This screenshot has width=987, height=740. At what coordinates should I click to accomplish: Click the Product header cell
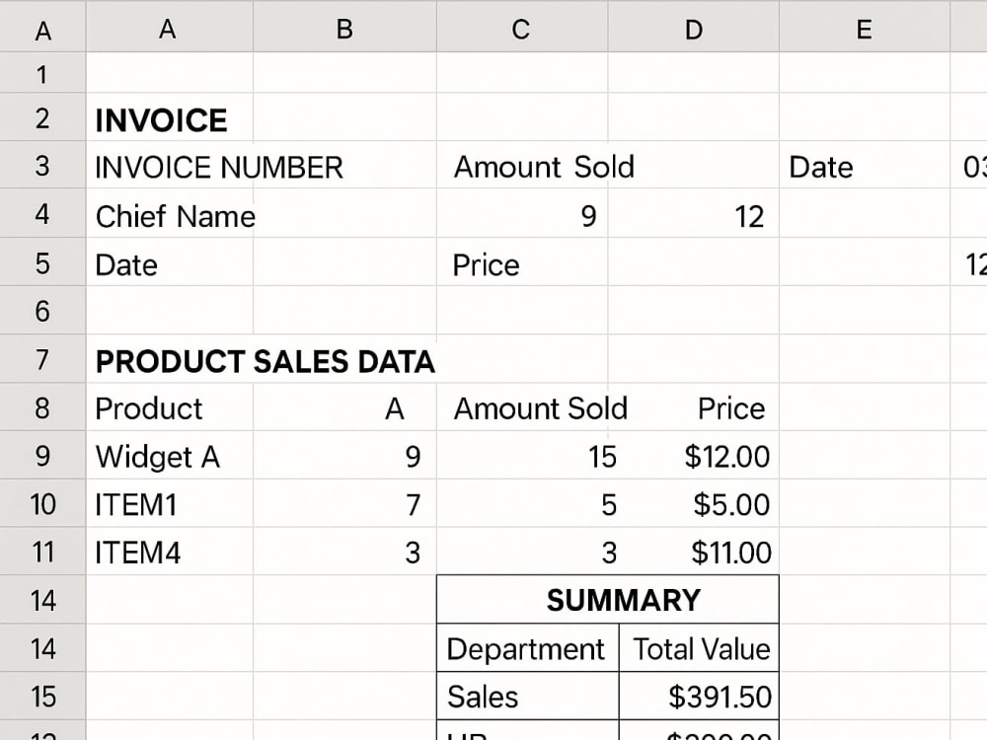pos(170,407)
